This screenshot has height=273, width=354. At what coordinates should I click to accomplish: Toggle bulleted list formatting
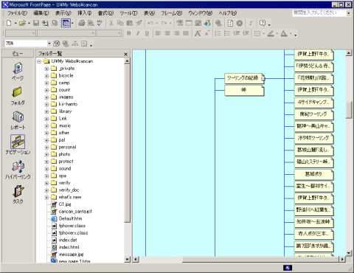coord(227,33)
